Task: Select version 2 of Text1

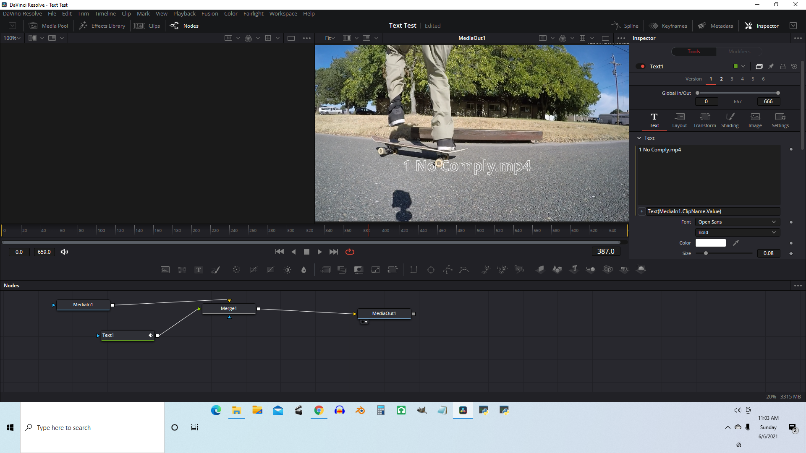Action: [x=721, y=79]
